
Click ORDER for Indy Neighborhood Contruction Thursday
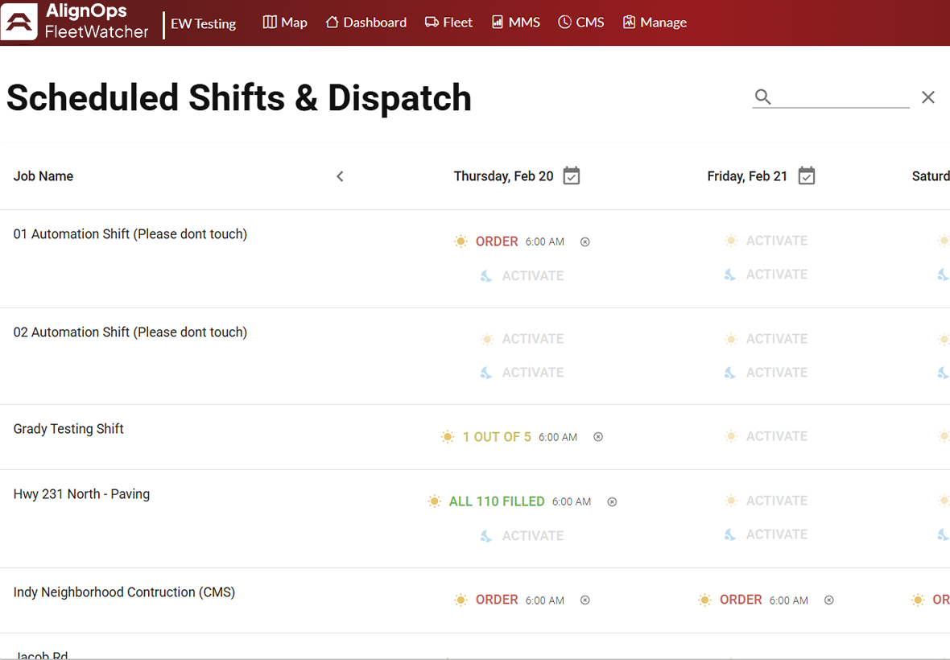pos(497,600)
